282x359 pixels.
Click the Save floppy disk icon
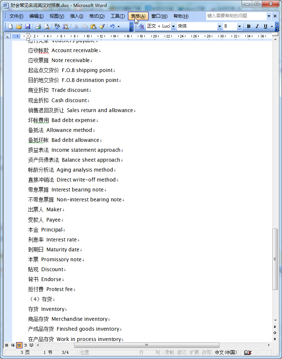pyautogui.click(x=28, y=26)
